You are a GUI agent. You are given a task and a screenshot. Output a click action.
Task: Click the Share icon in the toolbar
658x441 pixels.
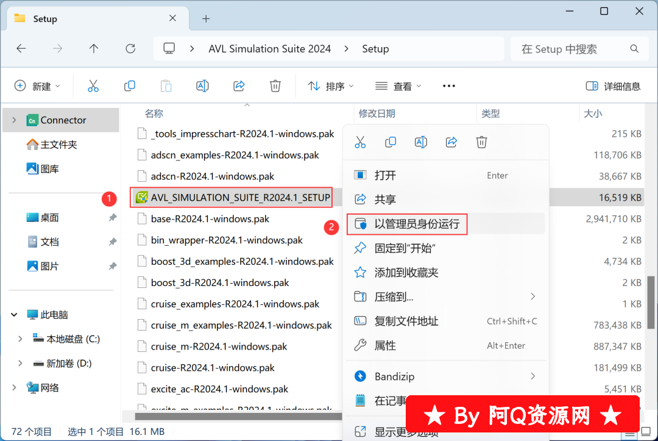(239, 86)
